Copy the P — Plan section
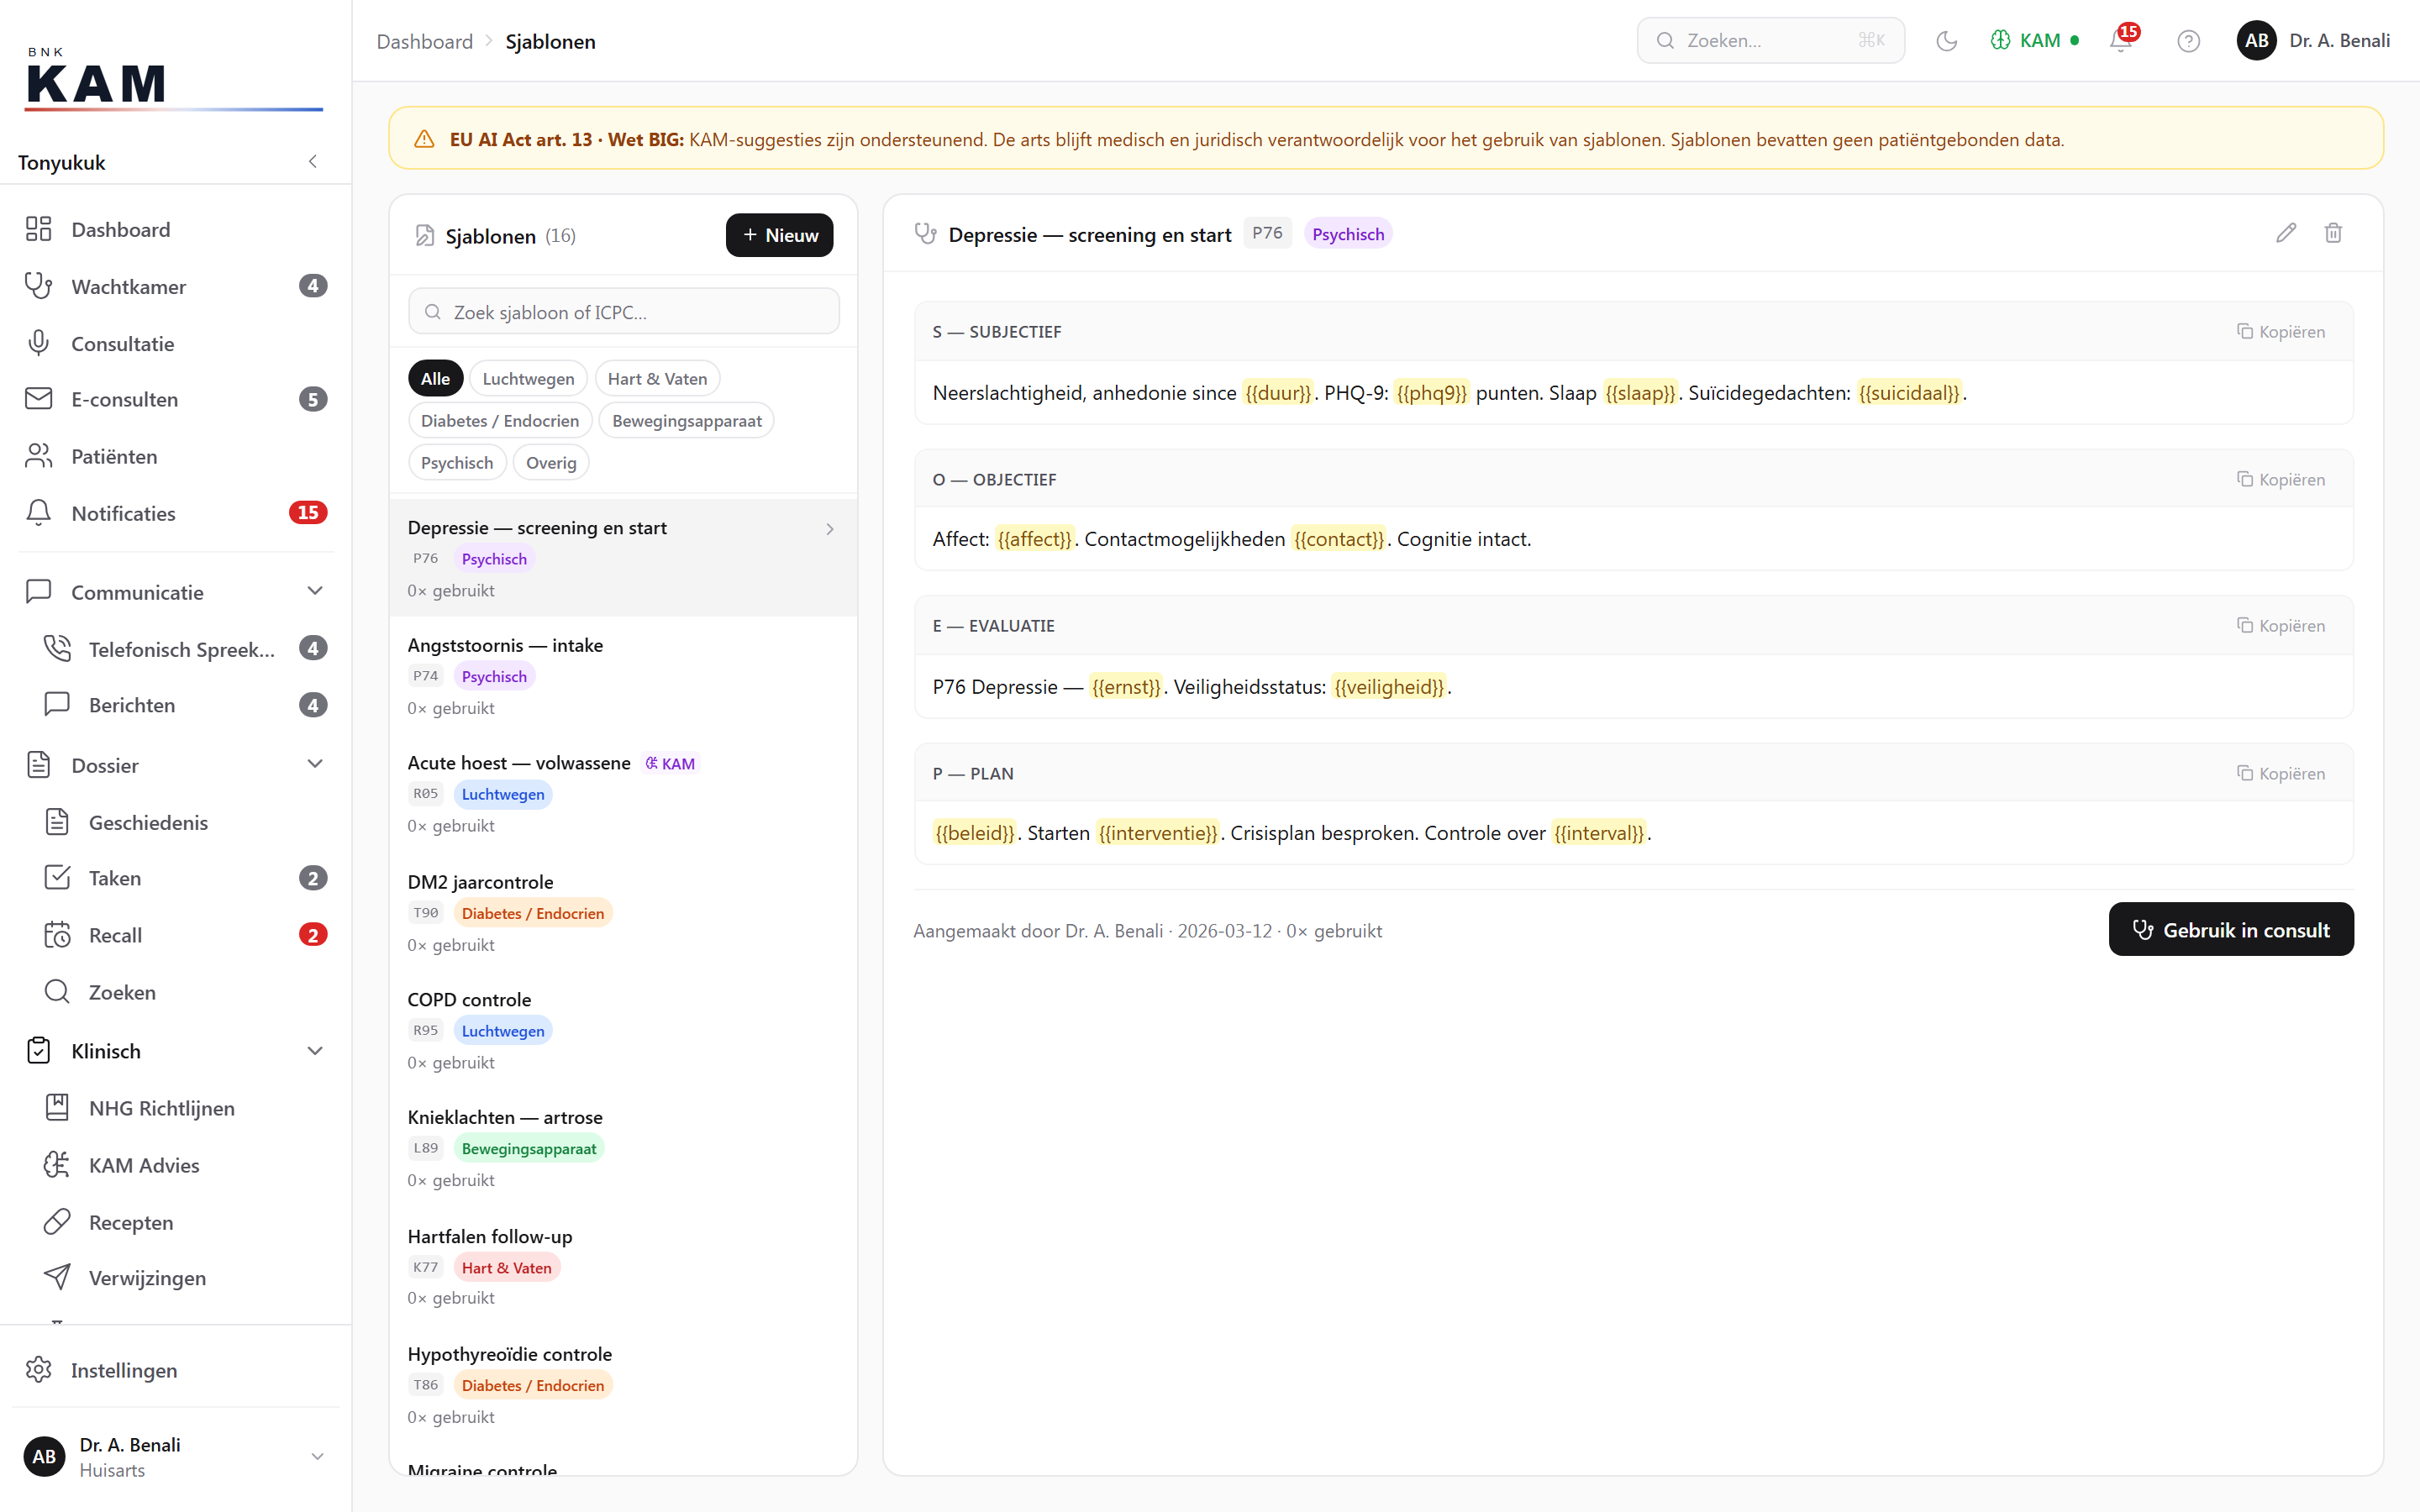The image size is (2420, 1512). (x=2281, y=773)
